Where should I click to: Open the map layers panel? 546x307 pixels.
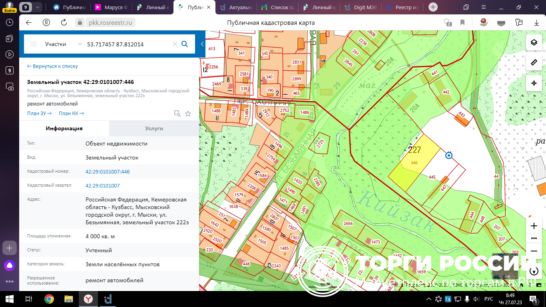534,42
